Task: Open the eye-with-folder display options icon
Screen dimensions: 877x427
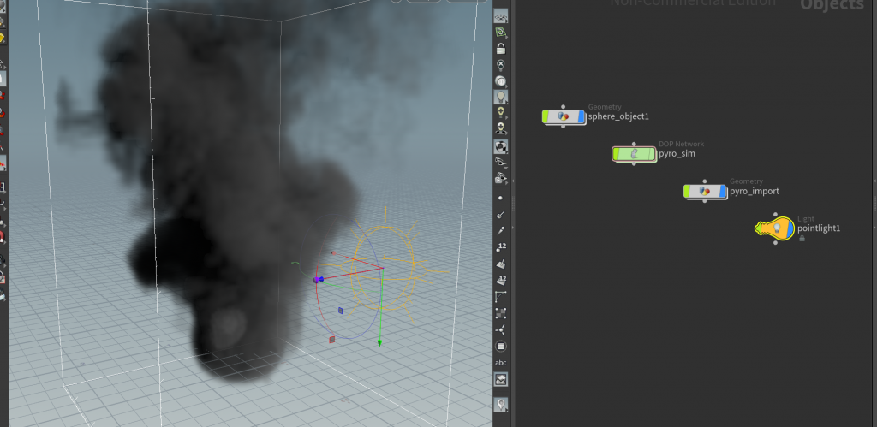Action: coord(500,178)
